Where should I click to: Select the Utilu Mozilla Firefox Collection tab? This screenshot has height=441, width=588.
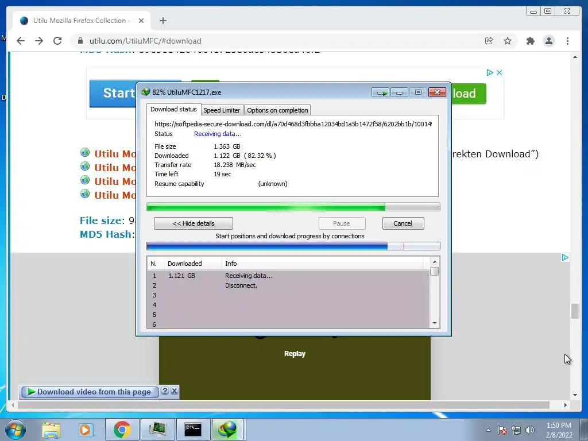82,21
